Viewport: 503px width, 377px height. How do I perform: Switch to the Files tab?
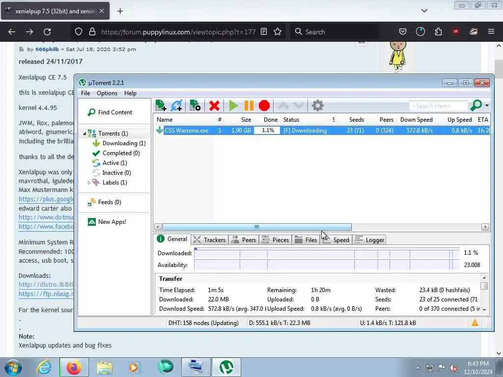coord(306,240)
